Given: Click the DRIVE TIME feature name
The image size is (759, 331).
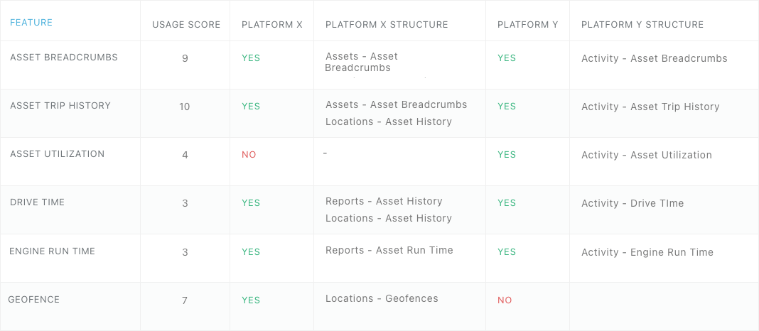Looking at the screenshot, I should point(37,202).
